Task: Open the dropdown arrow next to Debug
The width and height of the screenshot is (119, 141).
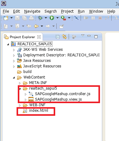Action: tap(46, 18)
